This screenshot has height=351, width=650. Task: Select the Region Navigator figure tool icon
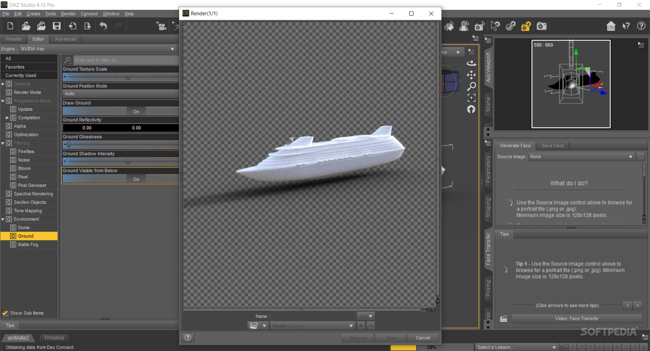coord(464,26)
